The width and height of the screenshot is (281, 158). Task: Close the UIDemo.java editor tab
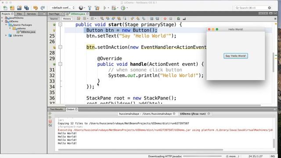click(87, 14)
